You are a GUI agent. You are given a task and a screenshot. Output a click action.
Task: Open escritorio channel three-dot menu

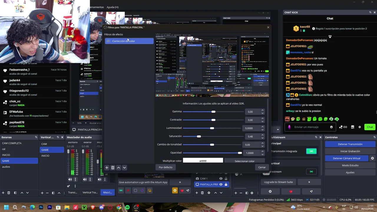pyautogui.click(x=75, y=179)
